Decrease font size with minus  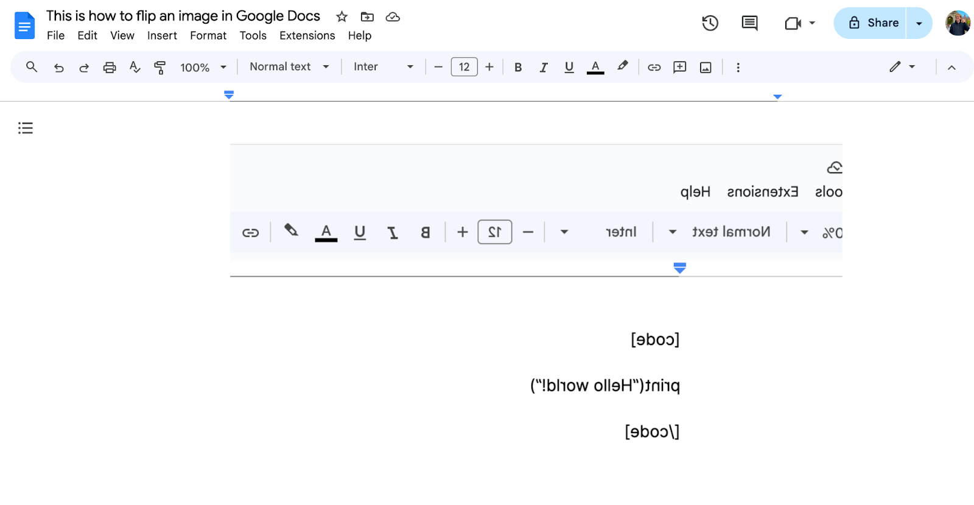(438, 67)
